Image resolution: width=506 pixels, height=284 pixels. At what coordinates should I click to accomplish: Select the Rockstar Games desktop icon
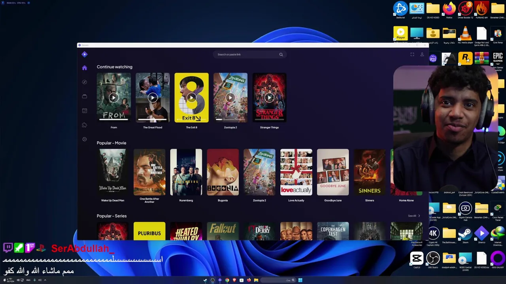[x=465, y=59]
